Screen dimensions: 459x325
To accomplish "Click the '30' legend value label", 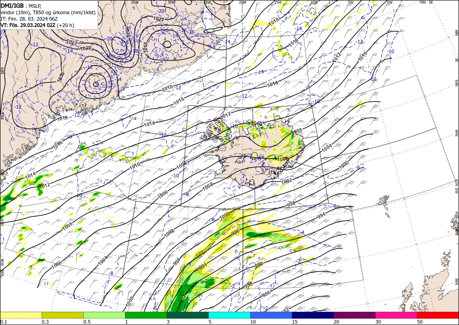I will [378, 322].
